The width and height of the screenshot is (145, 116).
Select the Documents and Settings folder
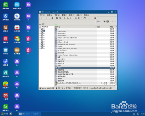[x=66, y=44]
